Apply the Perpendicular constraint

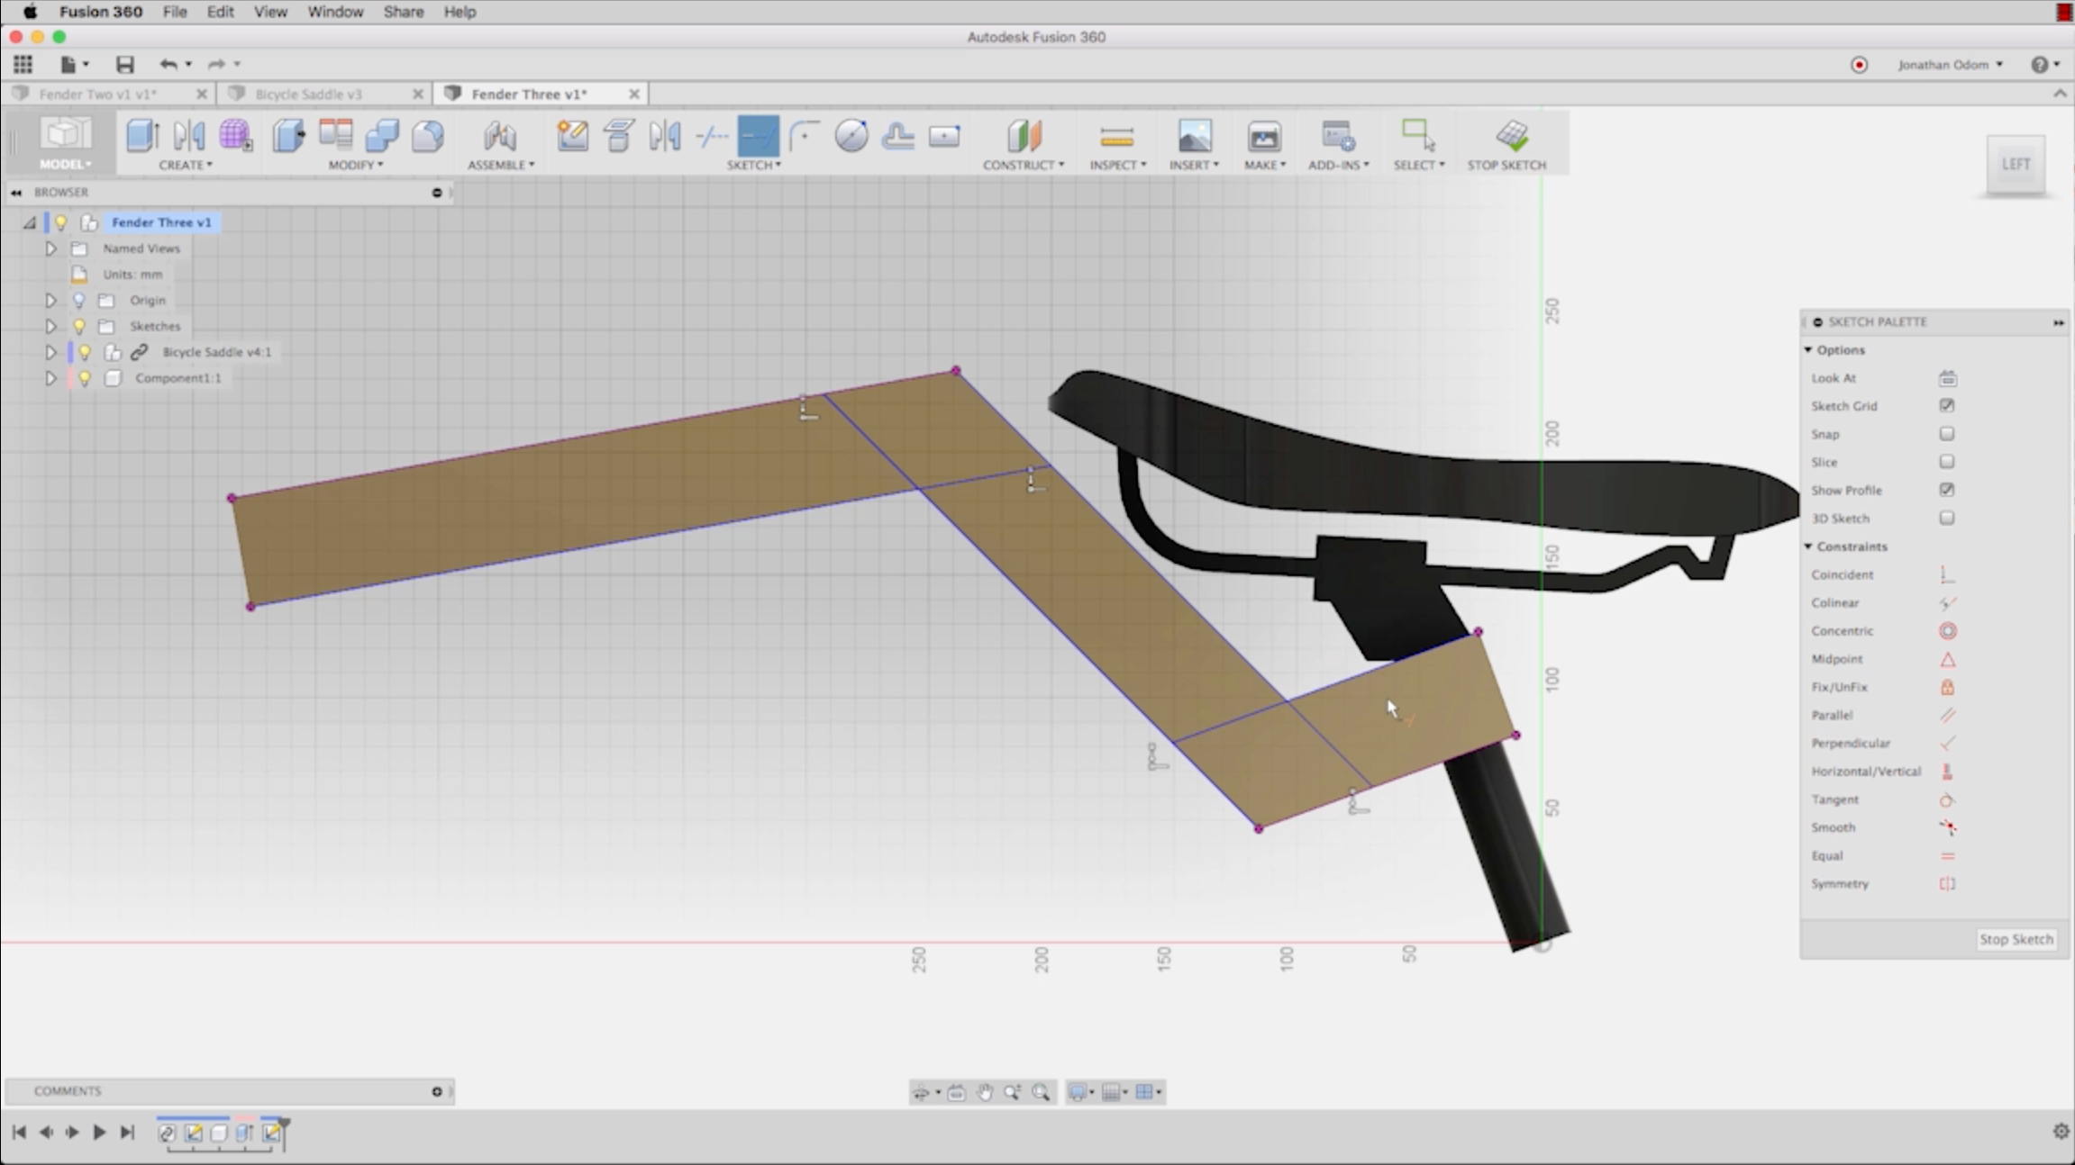pos(1946,743)
